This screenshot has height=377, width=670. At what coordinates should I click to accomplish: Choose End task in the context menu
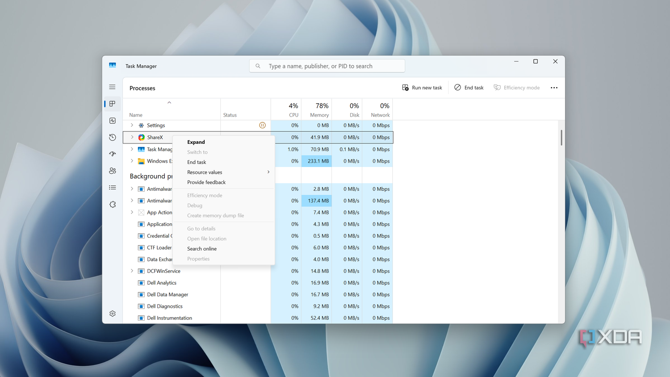[224, 162]
